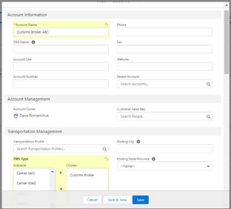Click the DBA Name input field
This screenshot has height=209, width=231.
coord(61,49)
